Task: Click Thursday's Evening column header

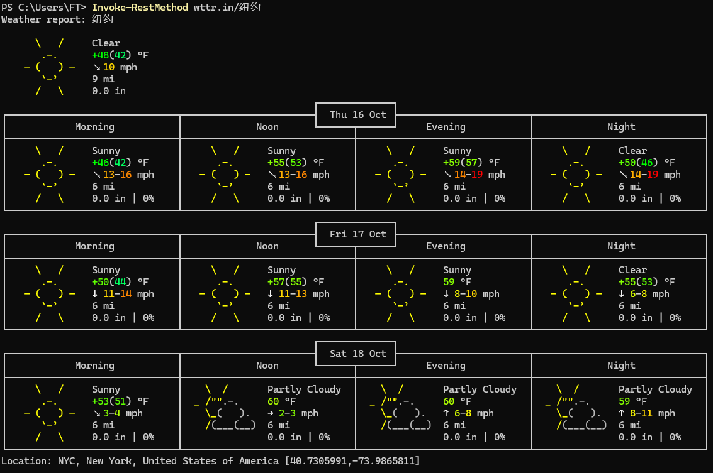Action: click(446, 127)
